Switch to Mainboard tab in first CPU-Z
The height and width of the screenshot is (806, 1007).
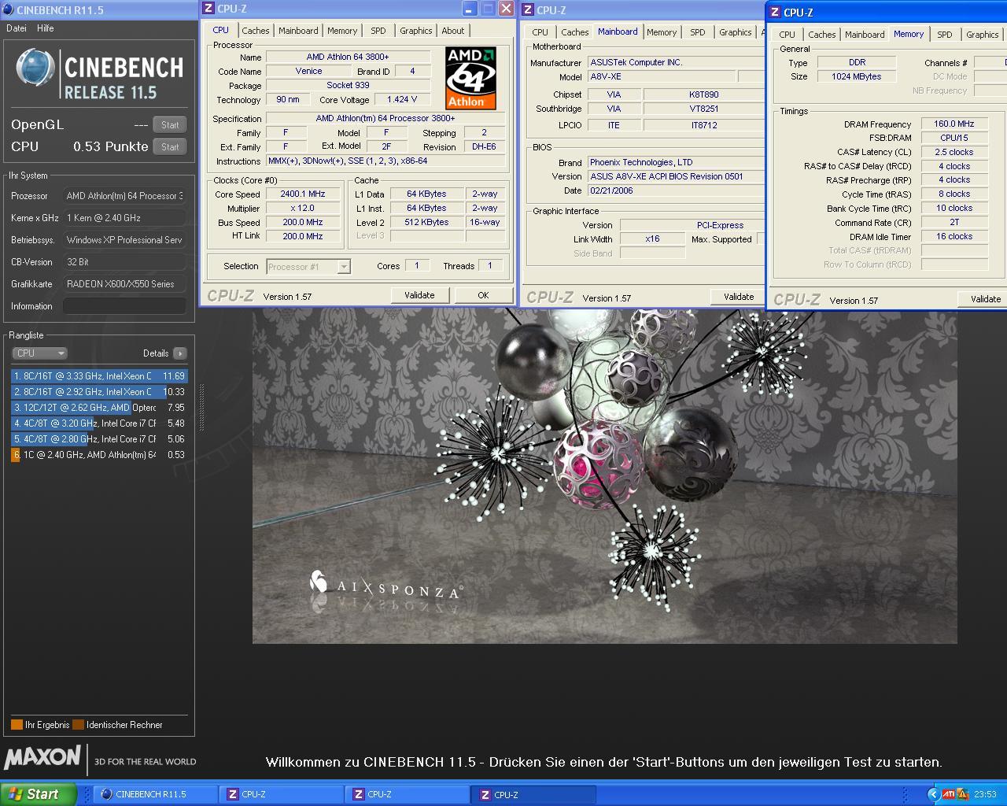tap(298, 31)
